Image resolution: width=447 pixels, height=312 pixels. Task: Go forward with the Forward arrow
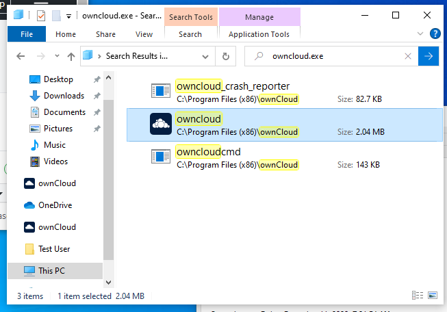(x=41, y=56)
